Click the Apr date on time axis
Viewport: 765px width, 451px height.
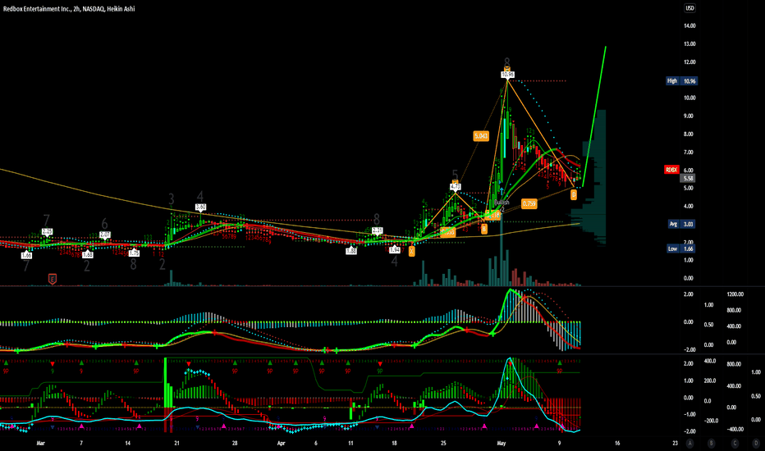pos(281,443)
